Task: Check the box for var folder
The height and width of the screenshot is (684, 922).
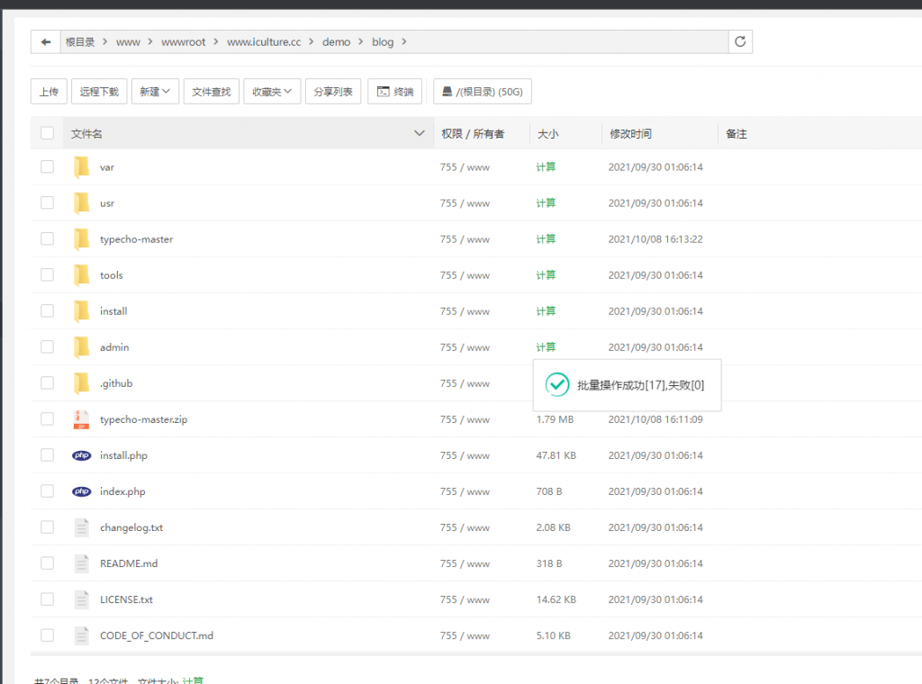Action: pyautogui.click(x=47, y=167)
